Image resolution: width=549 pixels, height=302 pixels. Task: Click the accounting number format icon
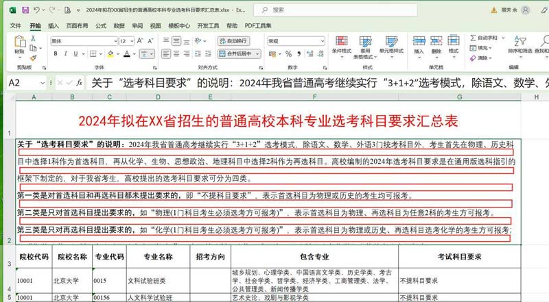point(272,54)
